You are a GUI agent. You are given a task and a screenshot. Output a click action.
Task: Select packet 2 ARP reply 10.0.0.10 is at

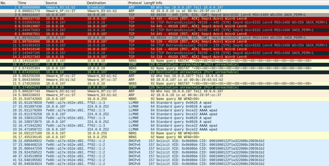[164, 11]
